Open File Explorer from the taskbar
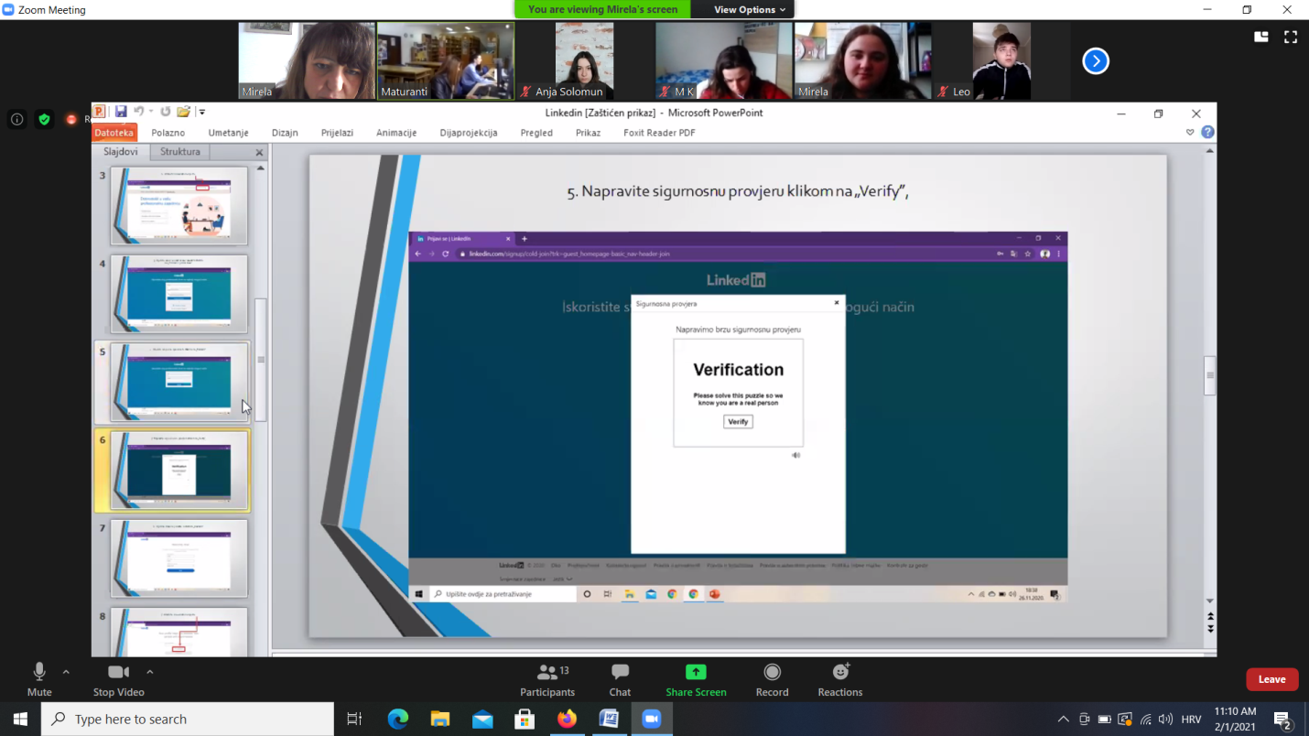 click(440, 720)
